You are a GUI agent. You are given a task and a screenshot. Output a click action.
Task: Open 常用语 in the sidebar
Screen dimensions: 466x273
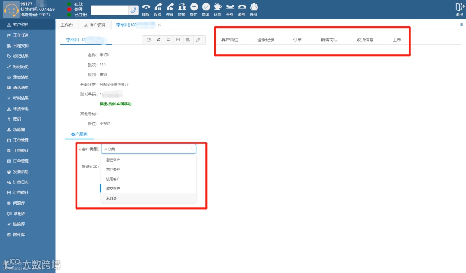pyautogui.click(x=28, y=213)
